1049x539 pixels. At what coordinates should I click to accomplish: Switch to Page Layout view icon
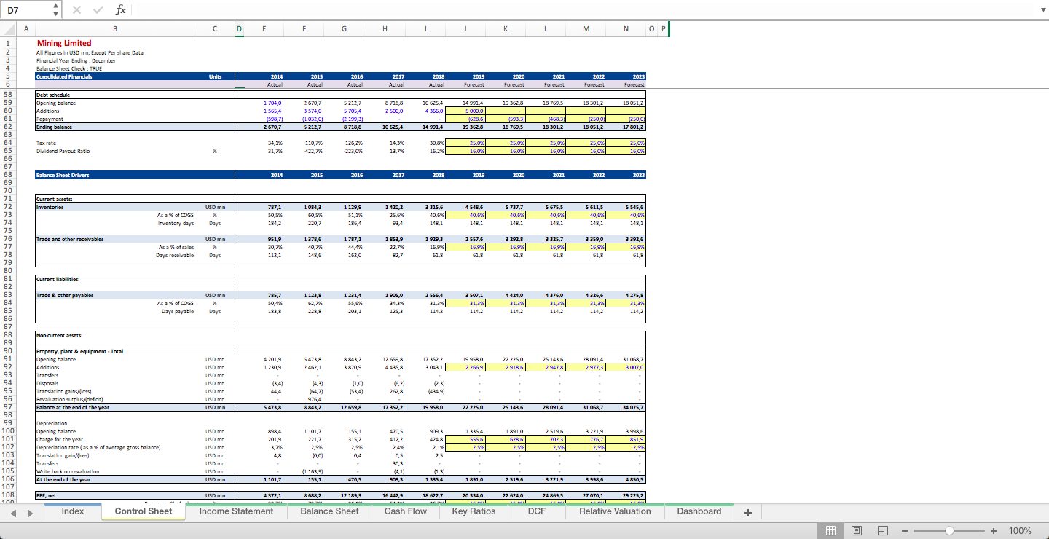tap(857, 531)
